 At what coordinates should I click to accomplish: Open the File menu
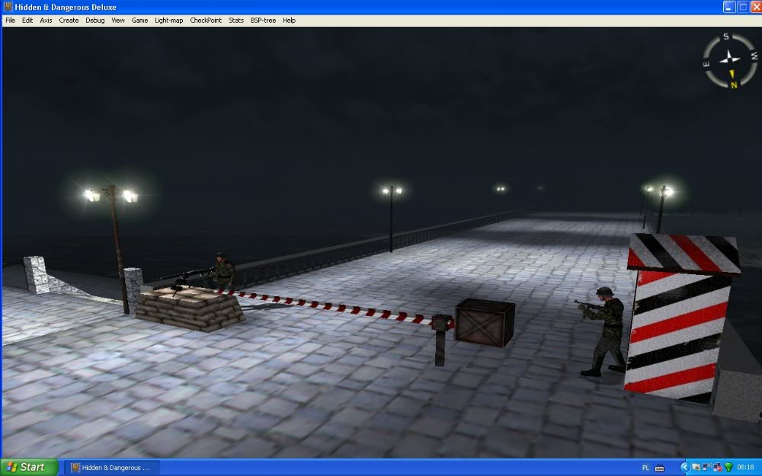[10, 21]
